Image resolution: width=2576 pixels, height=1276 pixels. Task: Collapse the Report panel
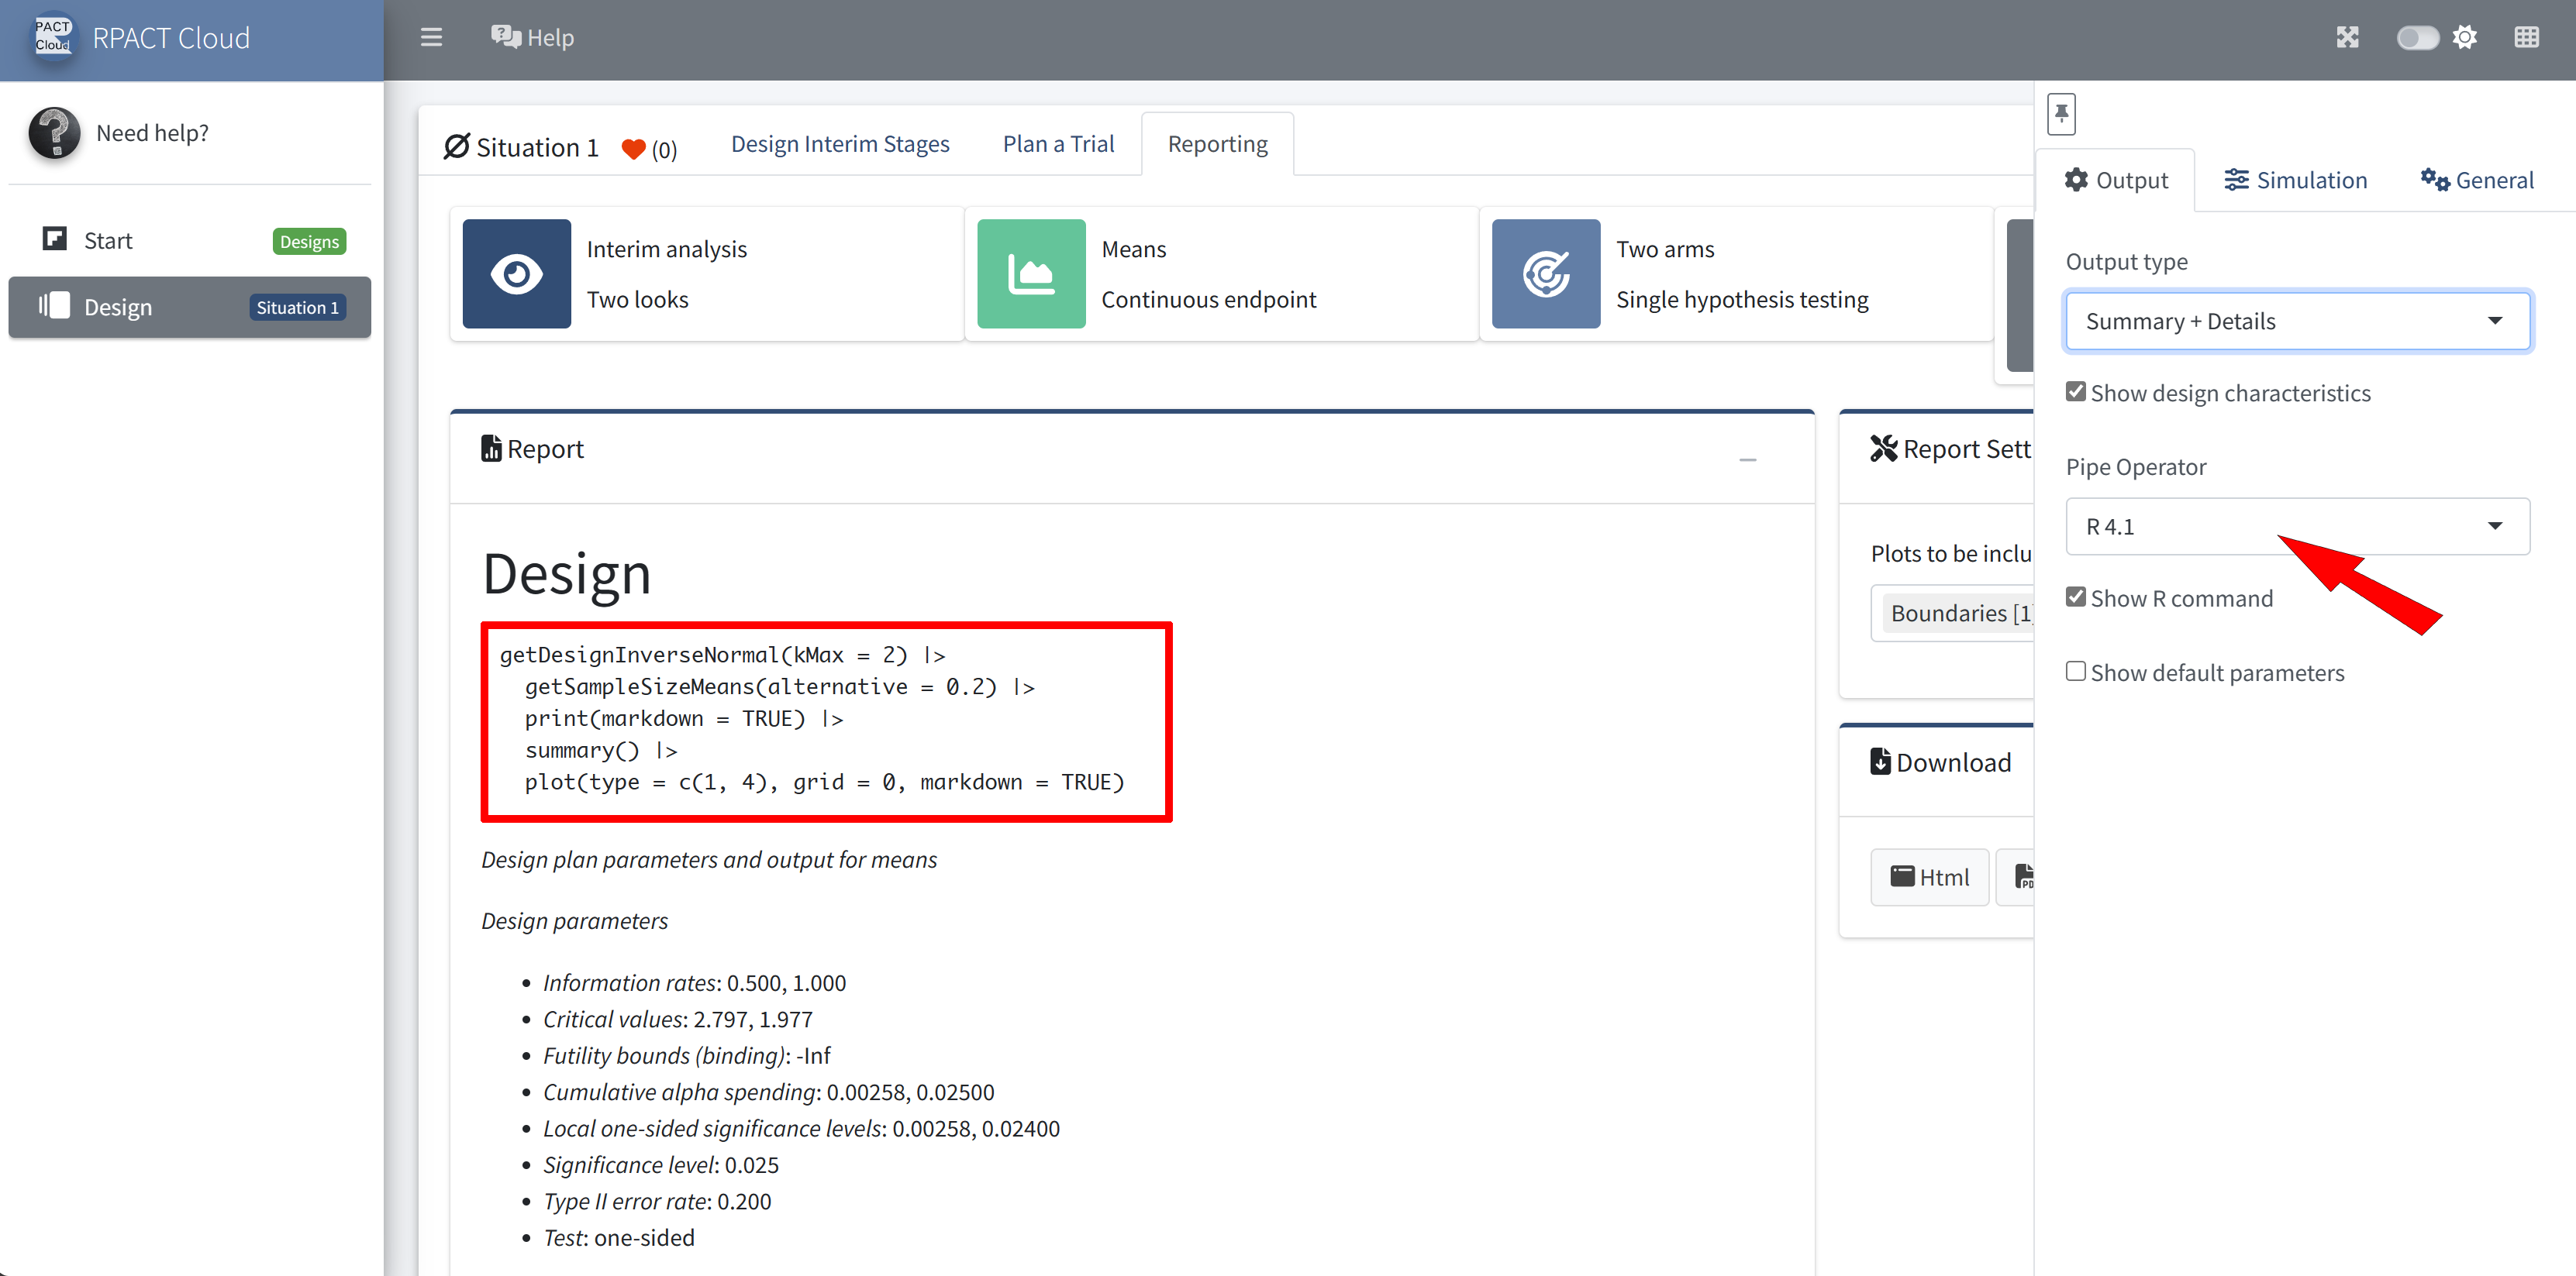[x=1747, y=459]
